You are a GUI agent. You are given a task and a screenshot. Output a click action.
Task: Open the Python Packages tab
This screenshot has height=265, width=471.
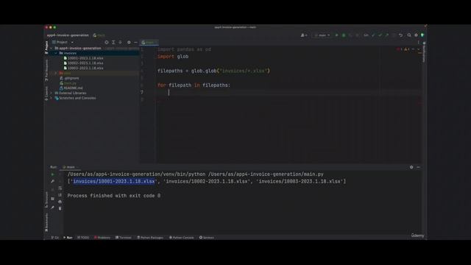(x=150, y=237)
